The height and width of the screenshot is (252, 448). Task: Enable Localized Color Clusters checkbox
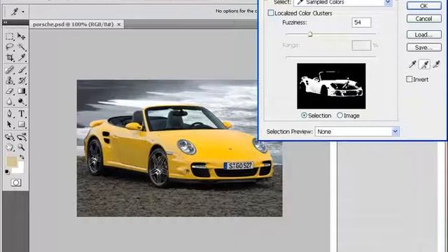271,13
